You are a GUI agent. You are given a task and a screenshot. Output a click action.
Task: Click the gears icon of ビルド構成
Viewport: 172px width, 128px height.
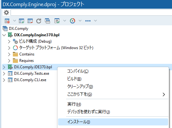click(15, 41)
